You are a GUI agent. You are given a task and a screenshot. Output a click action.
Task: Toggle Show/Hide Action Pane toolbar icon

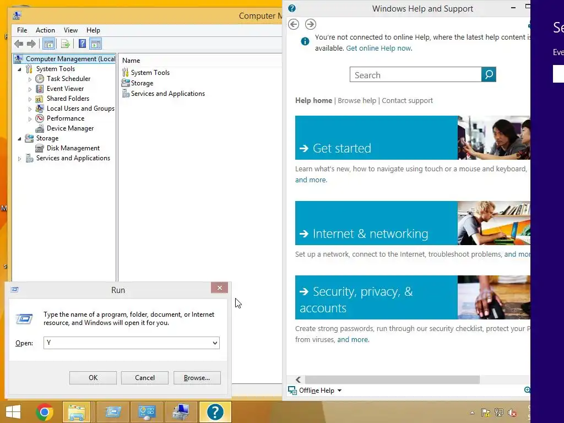(96, 44)
